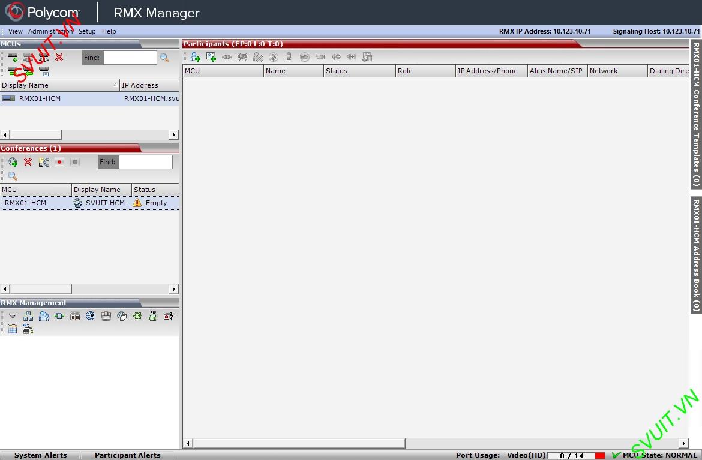Click Status column header in Participants table

point(359,71)
